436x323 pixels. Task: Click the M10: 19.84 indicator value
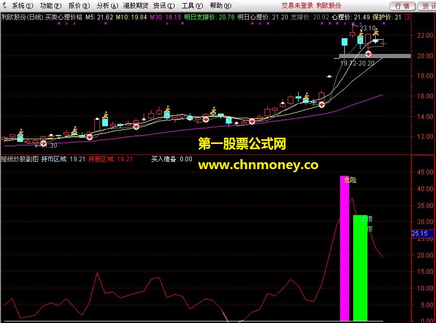[131, 17]
